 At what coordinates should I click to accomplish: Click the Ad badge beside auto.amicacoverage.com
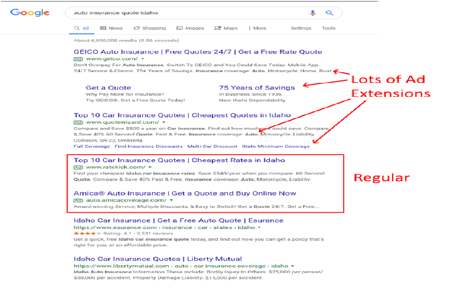click(x=78, y=200)
